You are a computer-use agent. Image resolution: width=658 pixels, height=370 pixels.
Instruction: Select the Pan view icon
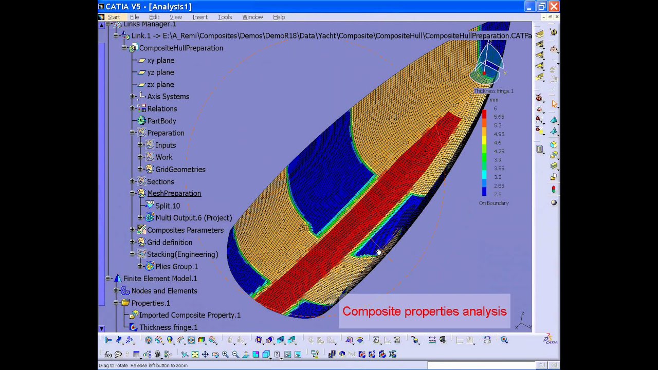[205, 354]
